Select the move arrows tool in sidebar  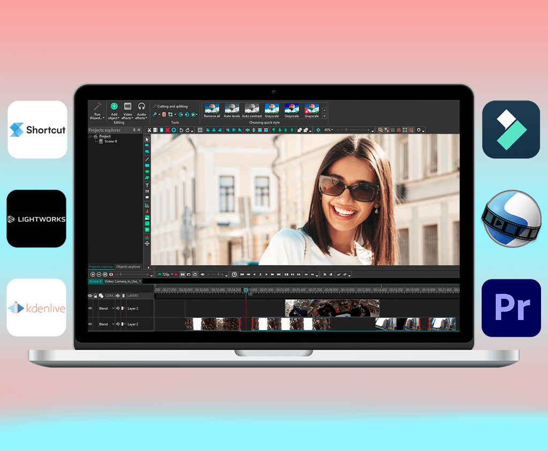[147, 243]
